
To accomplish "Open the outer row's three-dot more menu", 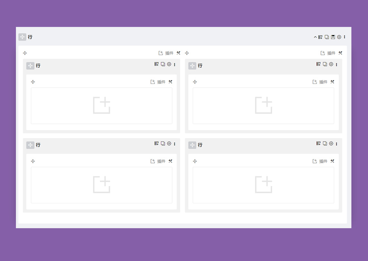I will pyautogui.click(x=344, y=37).
